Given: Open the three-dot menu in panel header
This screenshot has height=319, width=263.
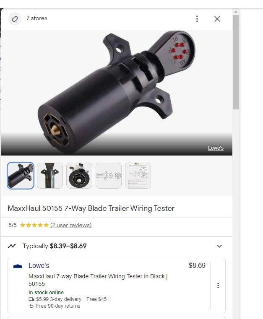Looking at the screenshot, I should click(197, 19).
